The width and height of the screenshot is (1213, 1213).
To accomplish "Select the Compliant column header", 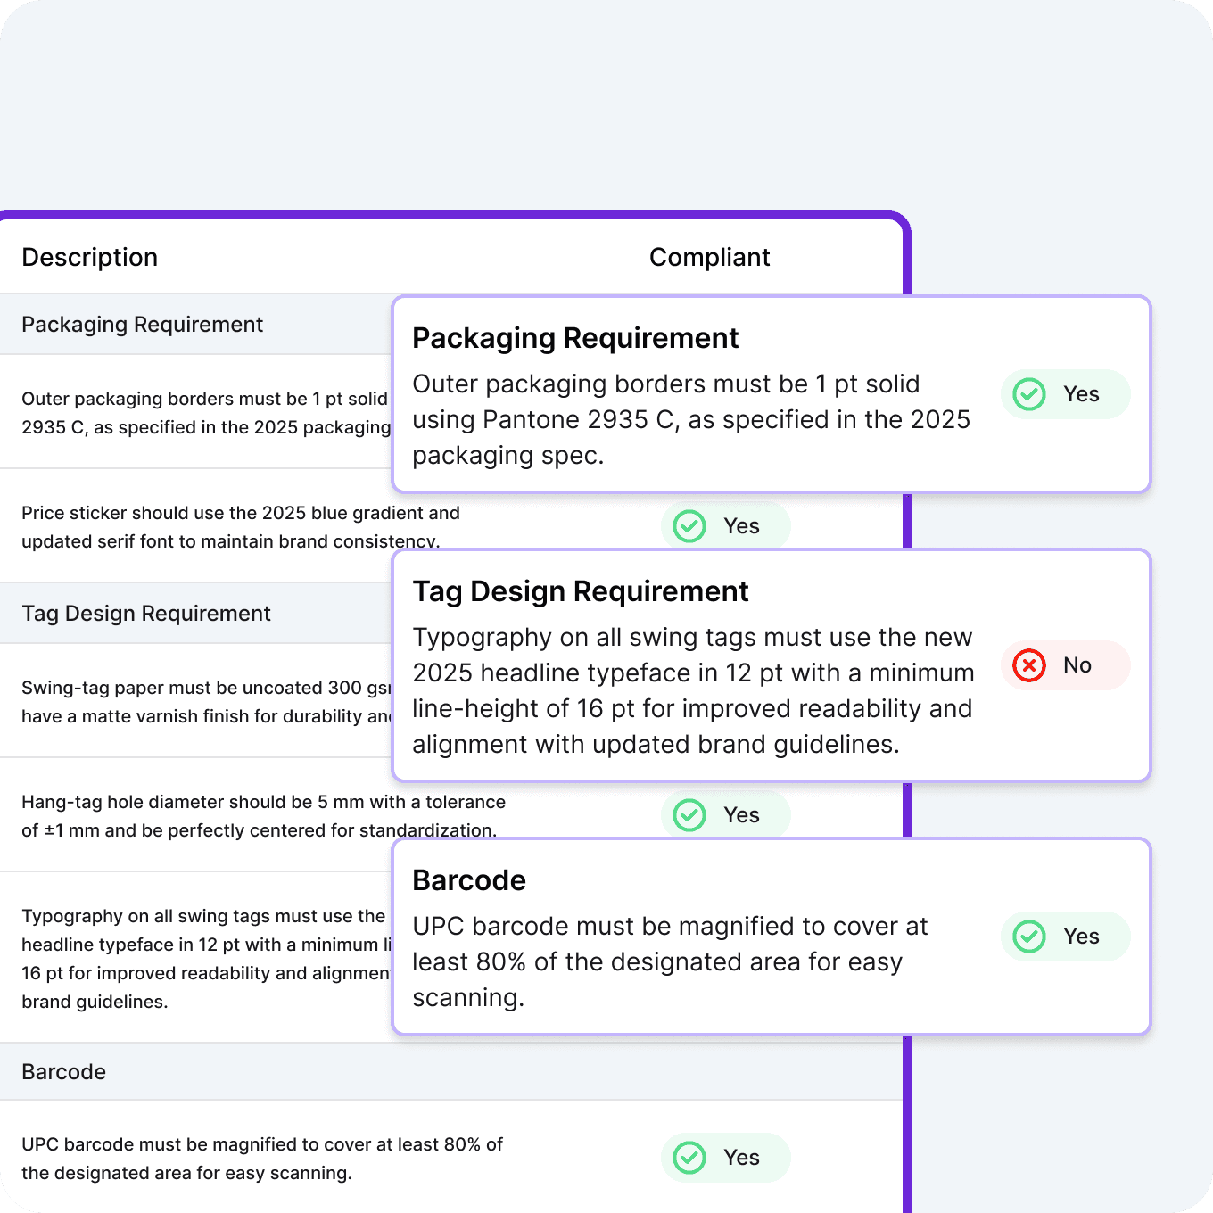I will pyautogui.click(x=709, y=257).
